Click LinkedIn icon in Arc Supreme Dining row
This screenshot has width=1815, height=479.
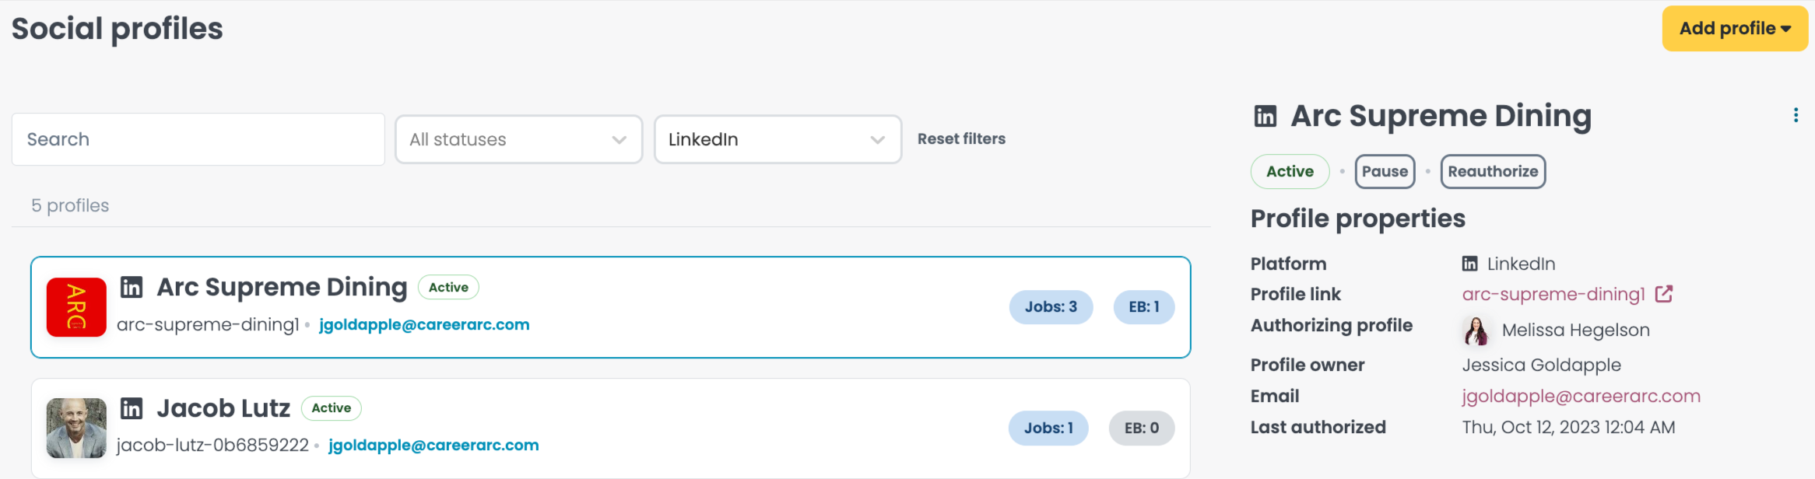click(132, 287)
